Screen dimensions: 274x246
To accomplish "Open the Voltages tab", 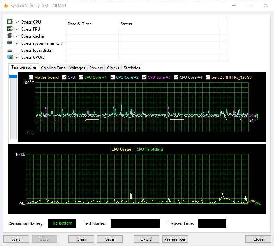I will pos(77,68).
